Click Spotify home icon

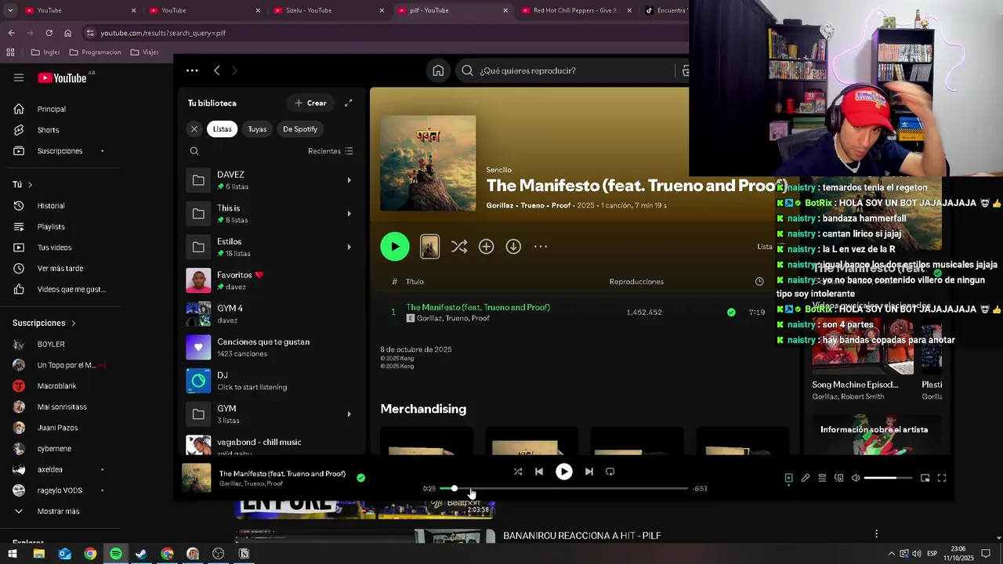(x=438, y=70)
